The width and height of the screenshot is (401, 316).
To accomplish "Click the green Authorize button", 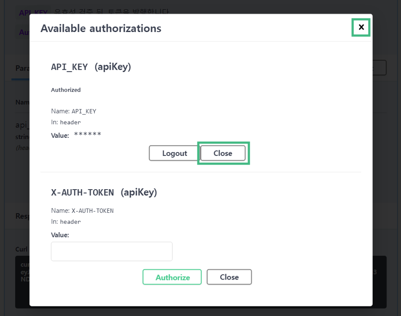I will pos(172,277).
